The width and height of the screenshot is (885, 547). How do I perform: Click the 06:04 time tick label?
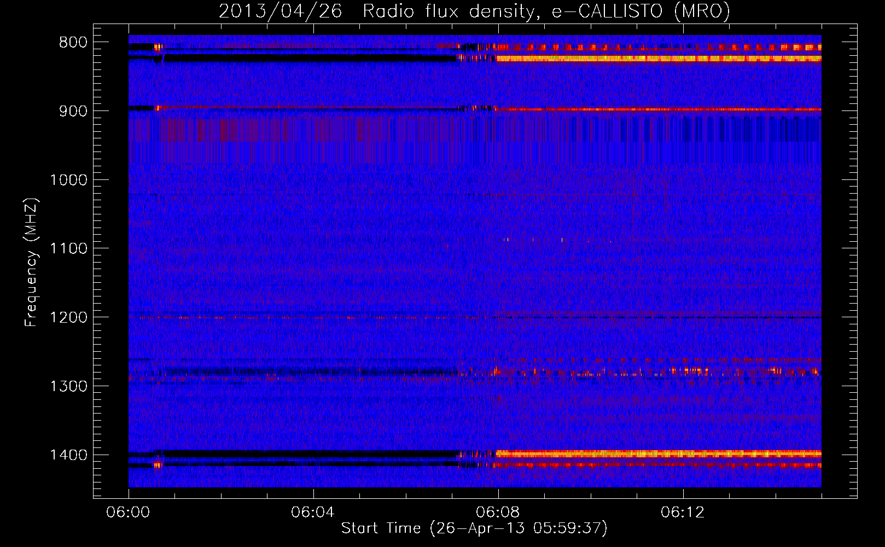coord(313,513)
